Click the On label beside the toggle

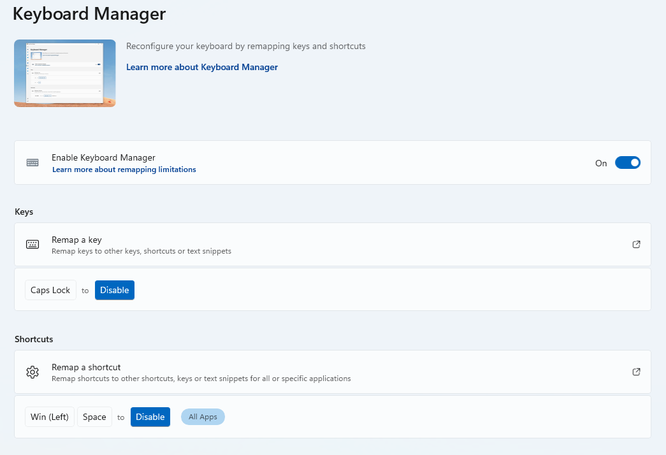(x=601, y=163)
